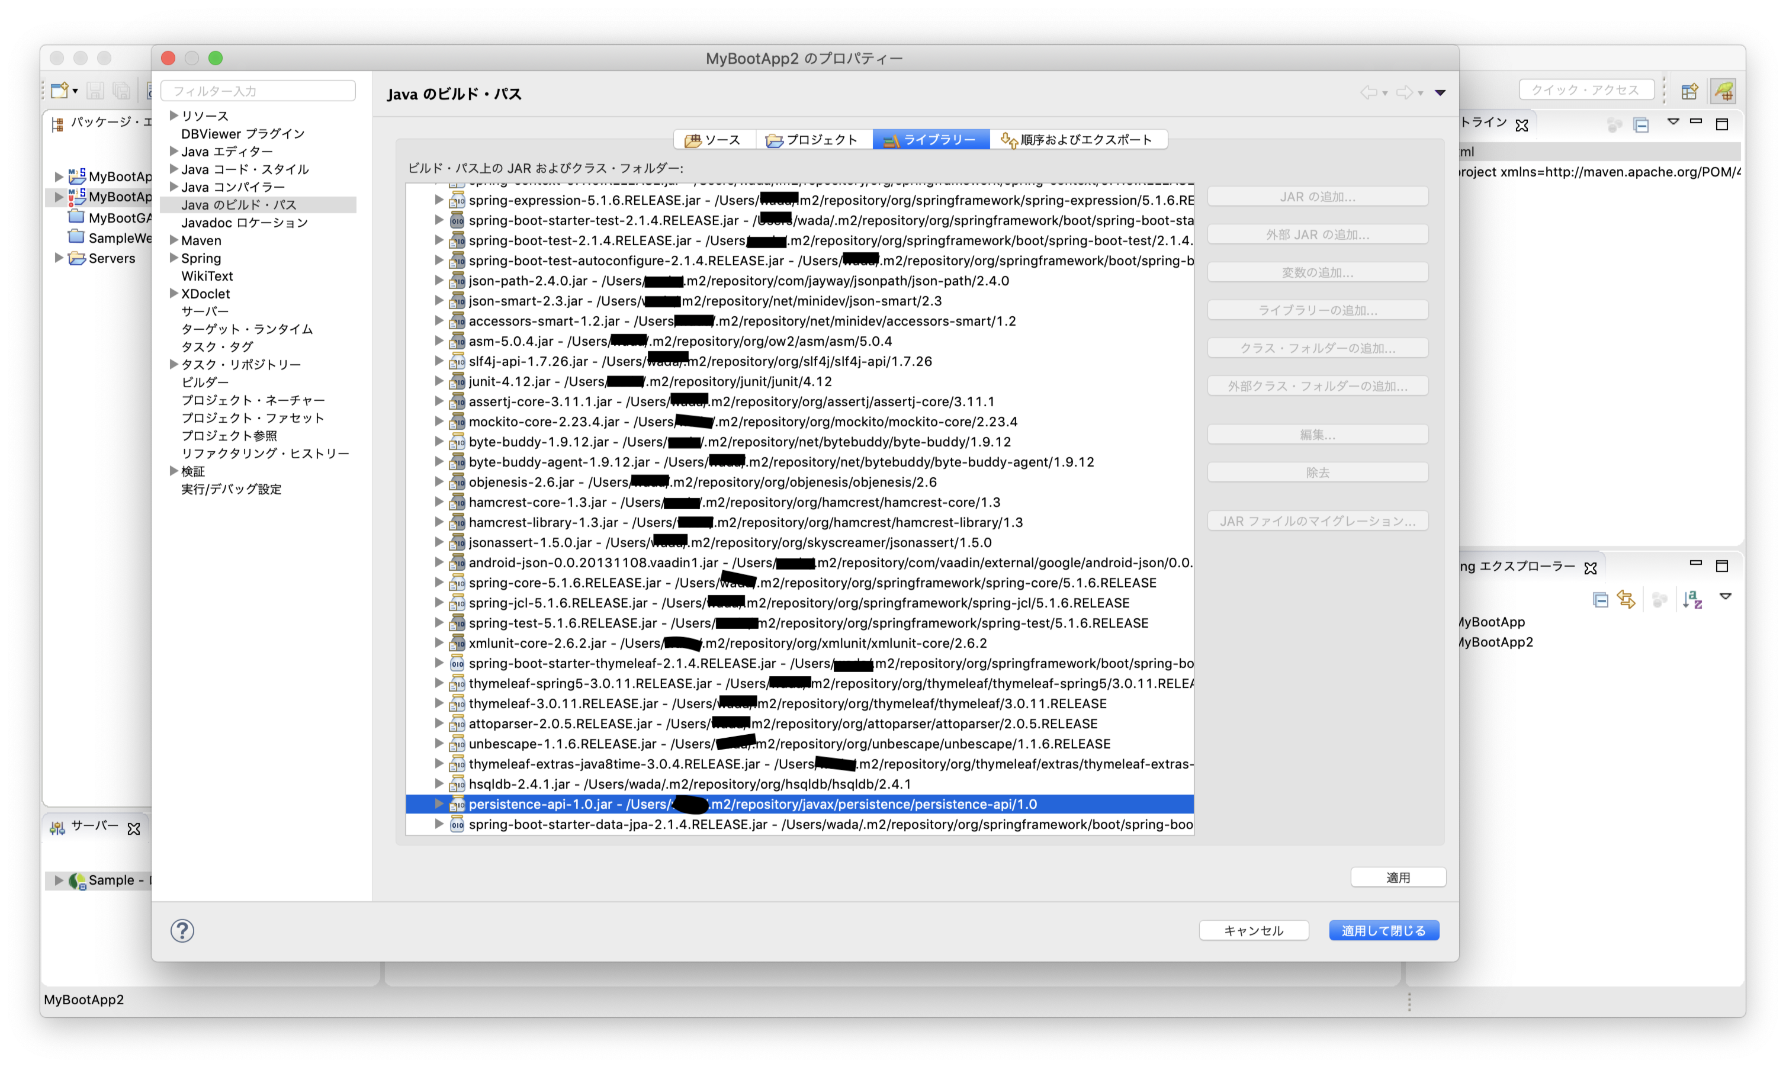1786x1067 pixels.
Task: Collapse all entries in the Spring Explorer view
Action: [x=1601, y=599]
